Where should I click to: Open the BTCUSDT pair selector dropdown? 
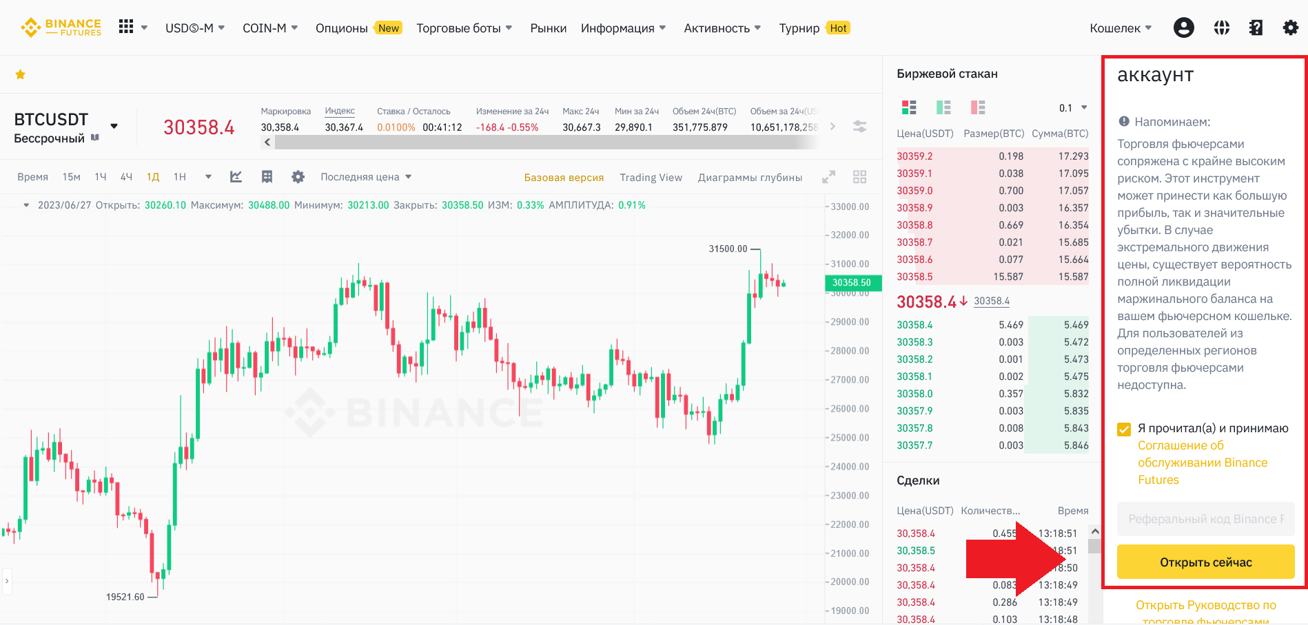coord(114,126)
